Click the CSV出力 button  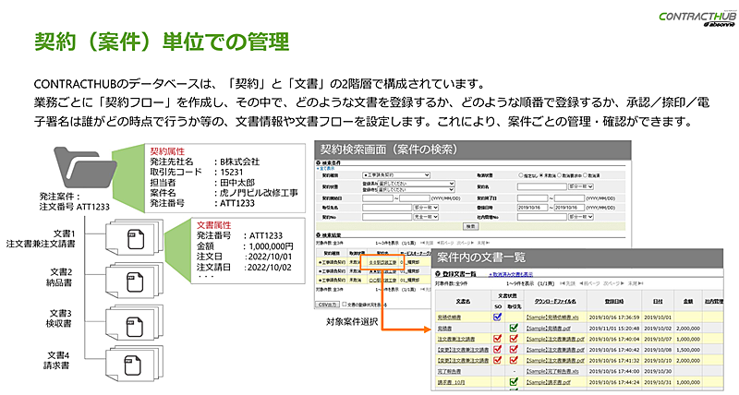point(328,305)
